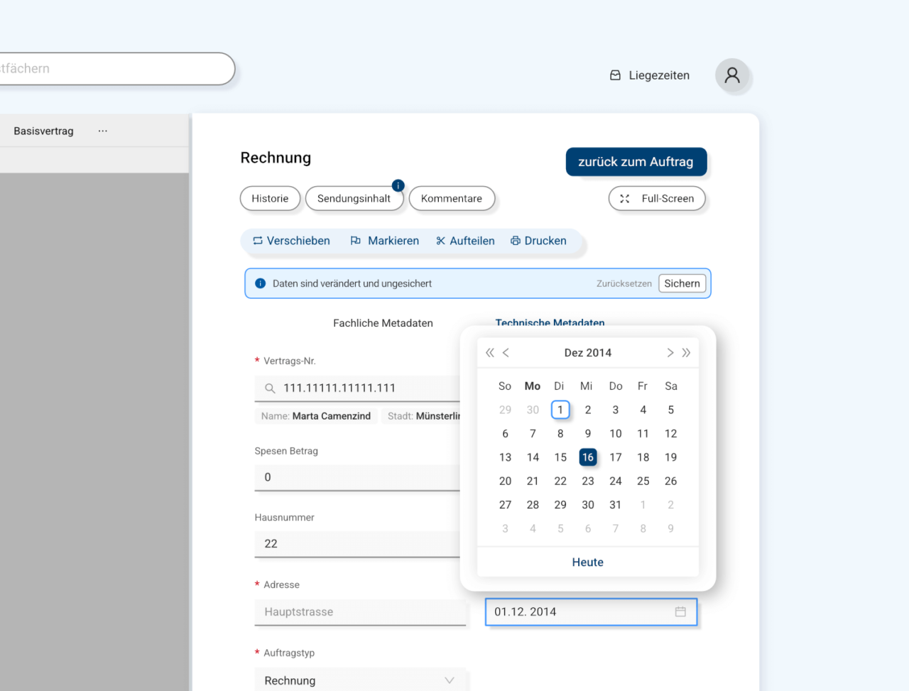Select day 27 in the calendar
Viewport: 909px width, 691px height.
pyautogui.click(x=505, y=505)
